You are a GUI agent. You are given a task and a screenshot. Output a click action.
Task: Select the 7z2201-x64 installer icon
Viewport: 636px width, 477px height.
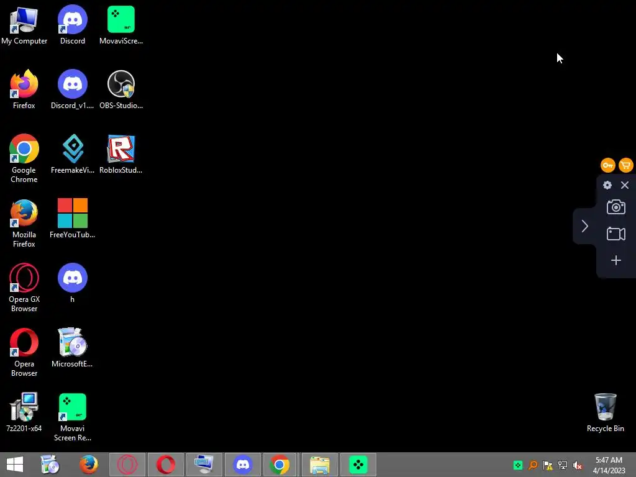coord(24,412)
